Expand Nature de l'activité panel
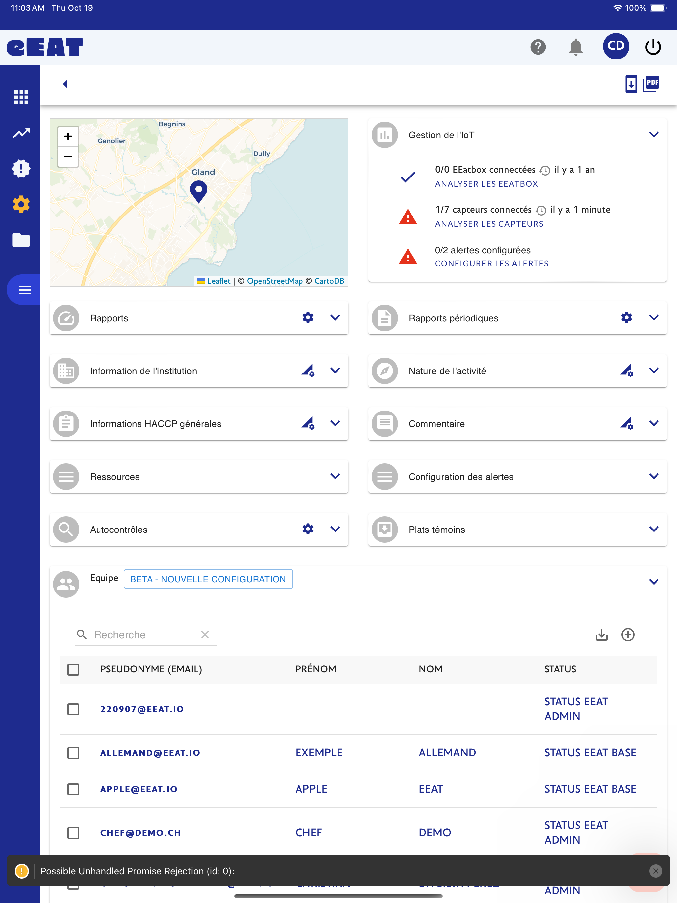Image resolution: width=677 pixels, height=903 pixels. (x=654, y=370)
